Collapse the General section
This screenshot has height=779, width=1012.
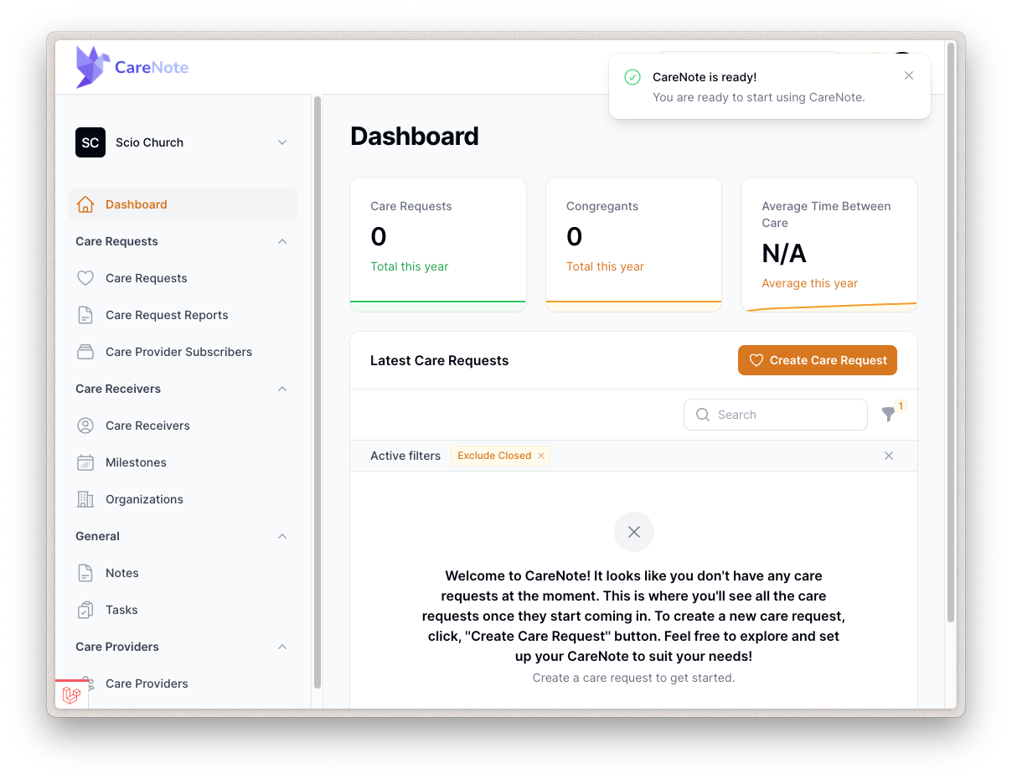282,535
